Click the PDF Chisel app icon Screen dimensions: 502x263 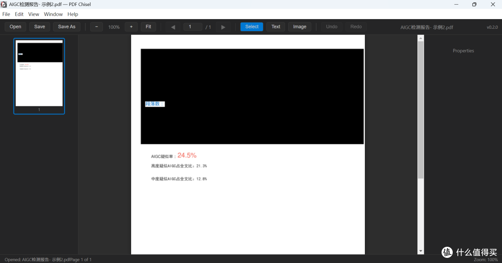[4, 4]
